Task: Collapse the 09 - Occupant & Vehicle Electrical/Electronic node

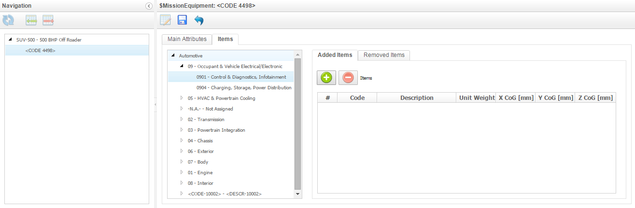Action: (182, 66)
